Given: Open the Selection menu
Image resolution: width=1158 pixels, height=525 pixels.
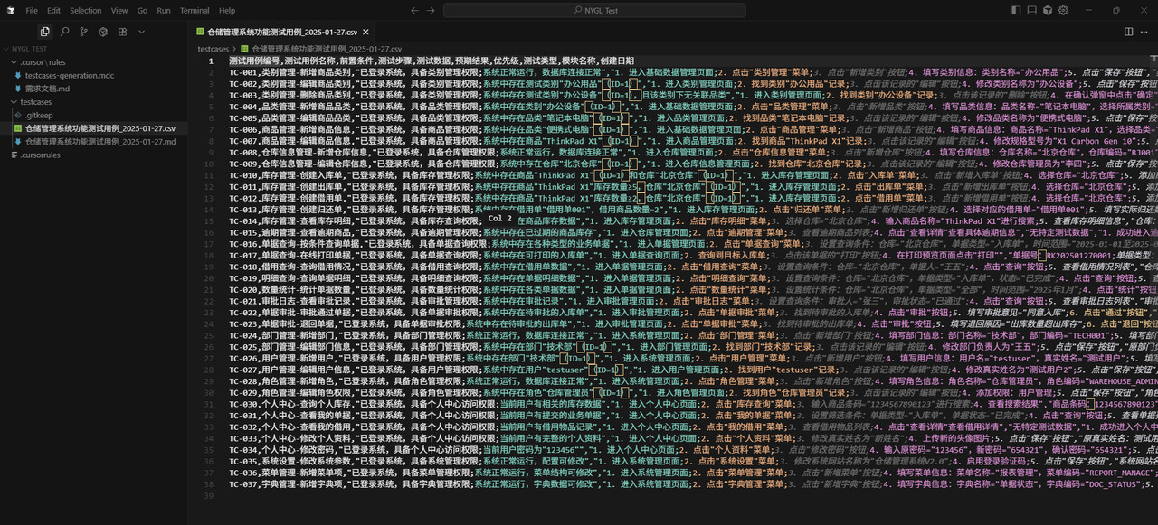Looking at the screenshot, I should tap(86, 11).
